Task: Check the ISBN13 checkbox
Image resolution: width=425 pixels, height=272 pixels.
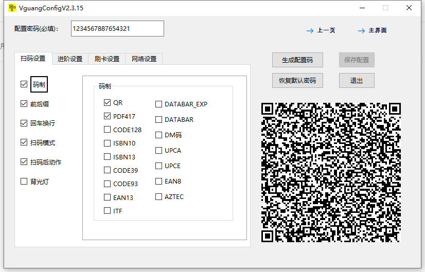Action: [108, 157]
